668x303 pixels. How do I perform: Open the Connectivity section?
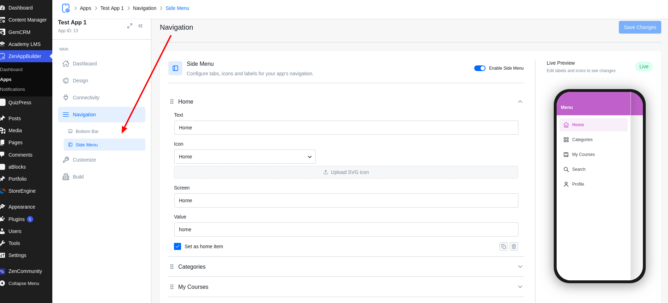101,98
